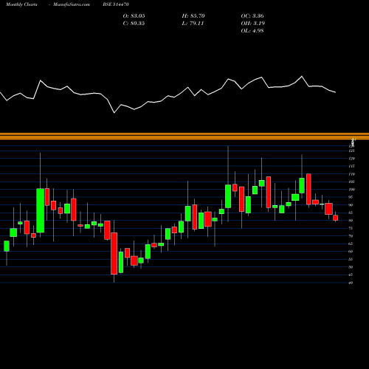Image resolution: width=369 pixels, height=369 pixels.
Task: Click the final small red candlestick near 80
Action: (336, 218)
